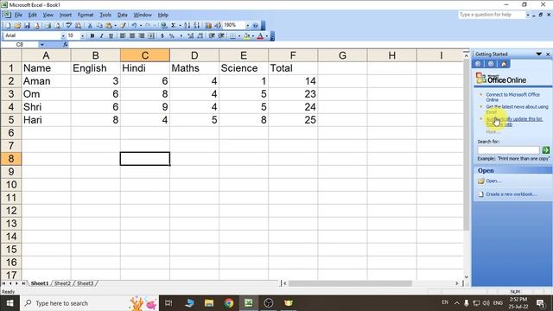
Task: Click the Automatically update this list link
Action: 514,121
